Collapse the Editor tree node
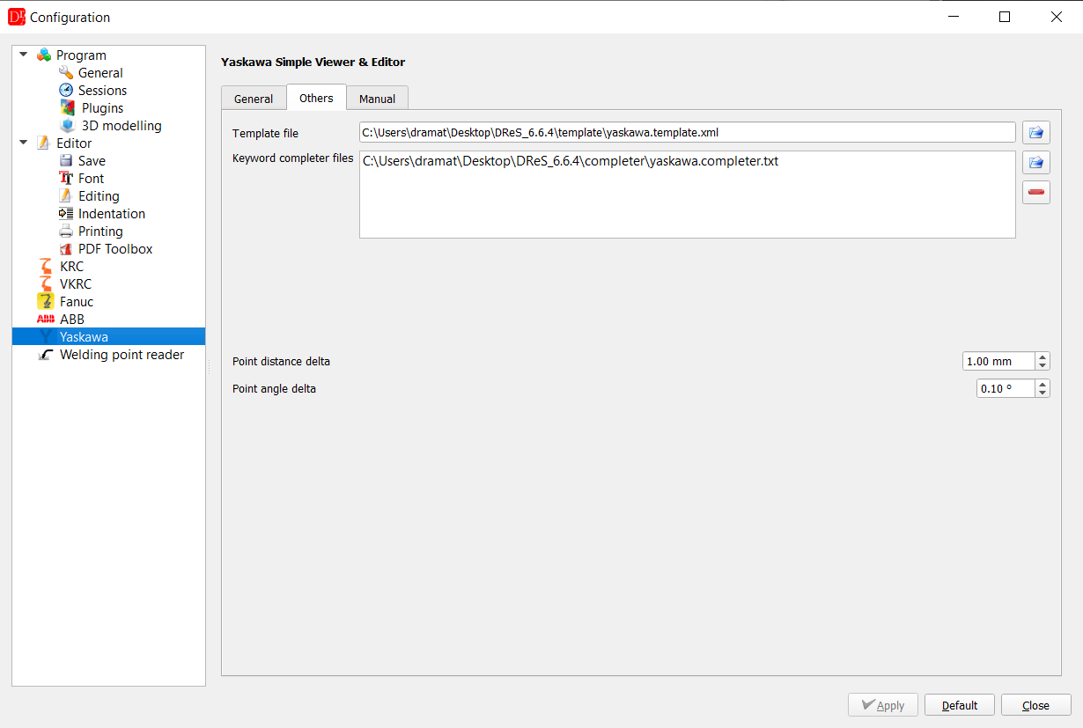 [24, 143]
